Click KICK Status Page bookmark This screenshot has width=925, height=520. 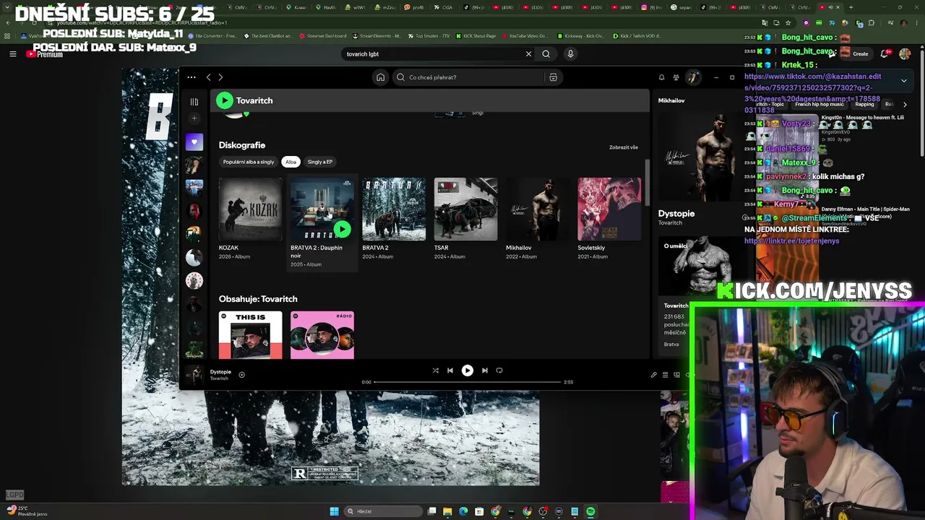point(476,36)
